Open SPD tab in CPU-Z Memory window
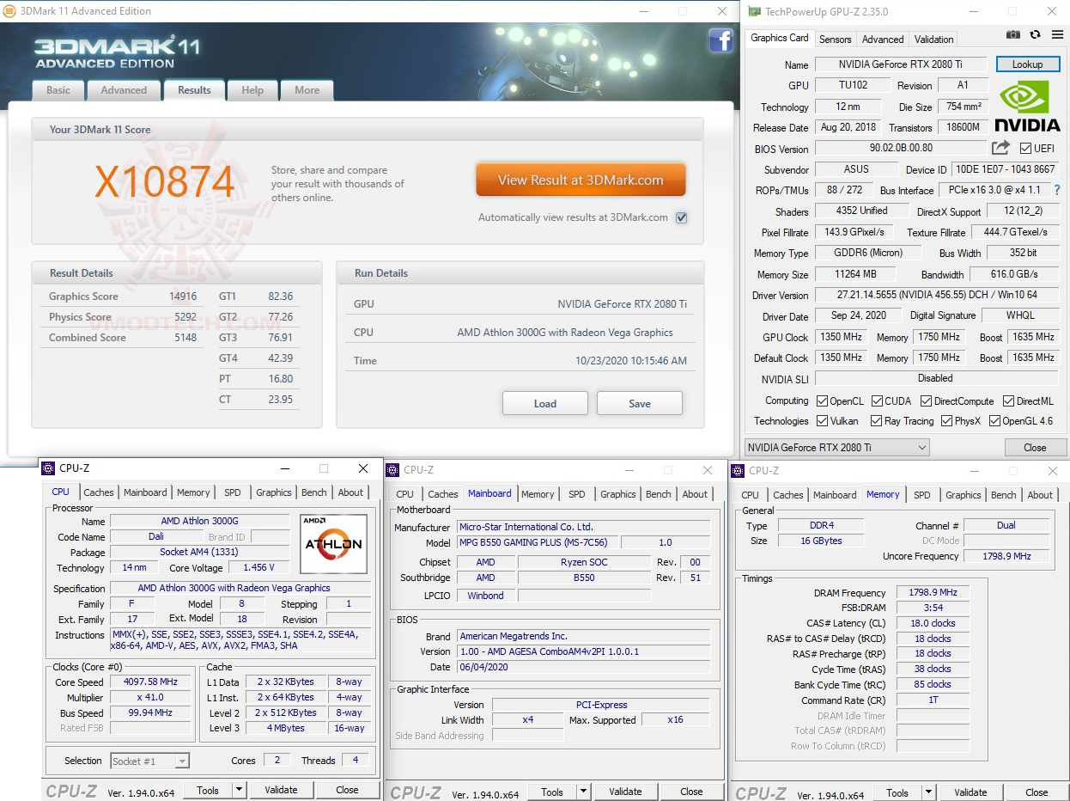 pyautogui.click(x=921, y=495)
